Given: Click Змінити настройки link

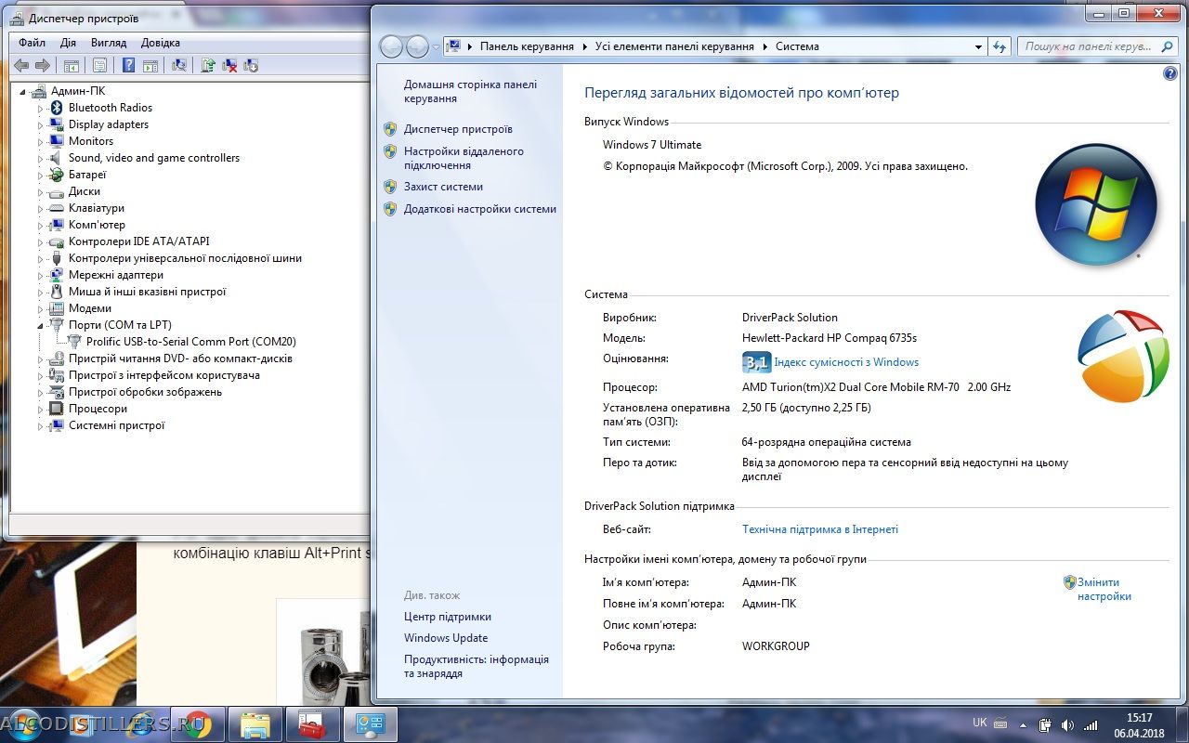Looking at the screenshot, I should 1104,590.
